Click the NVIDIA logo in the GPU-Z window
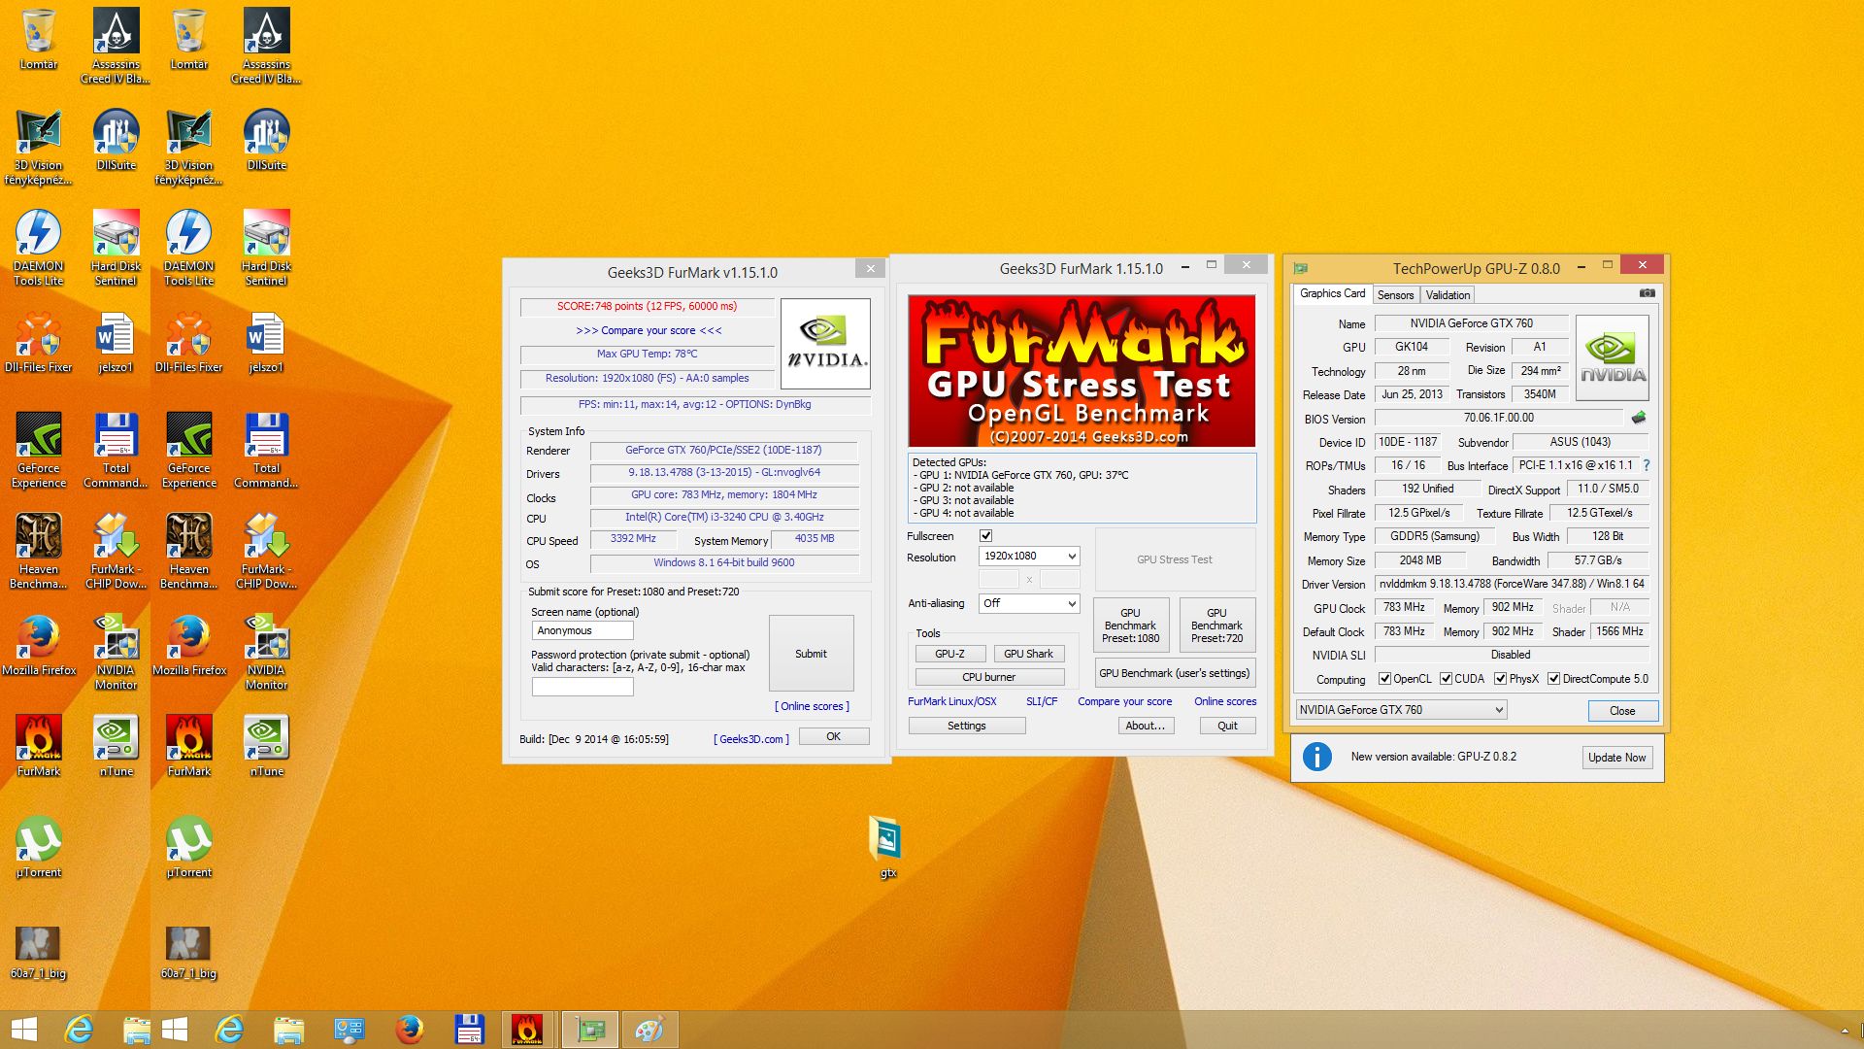 click(1612, 357)
